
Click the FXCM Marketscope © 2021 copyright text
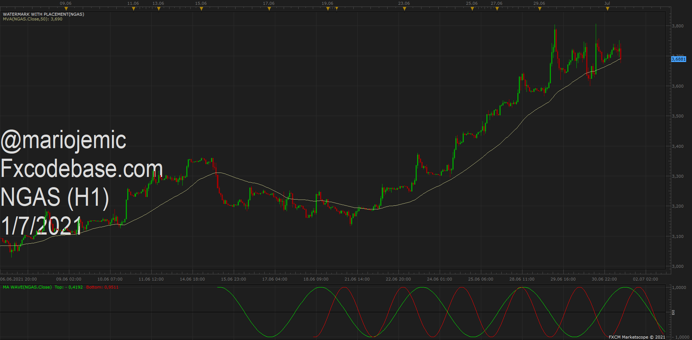click(637, 337)
